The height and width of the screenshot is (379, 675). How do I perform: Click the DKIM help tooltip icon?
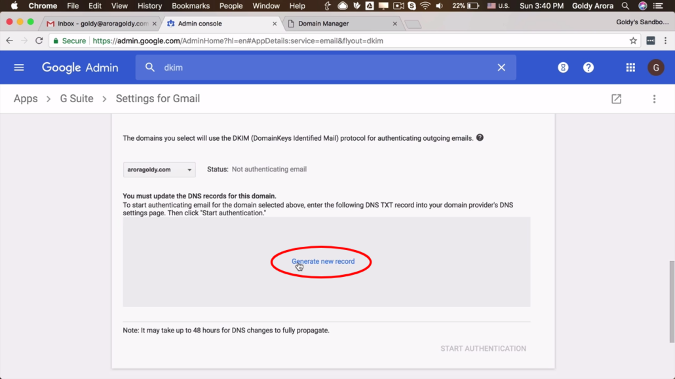(480, 137)
